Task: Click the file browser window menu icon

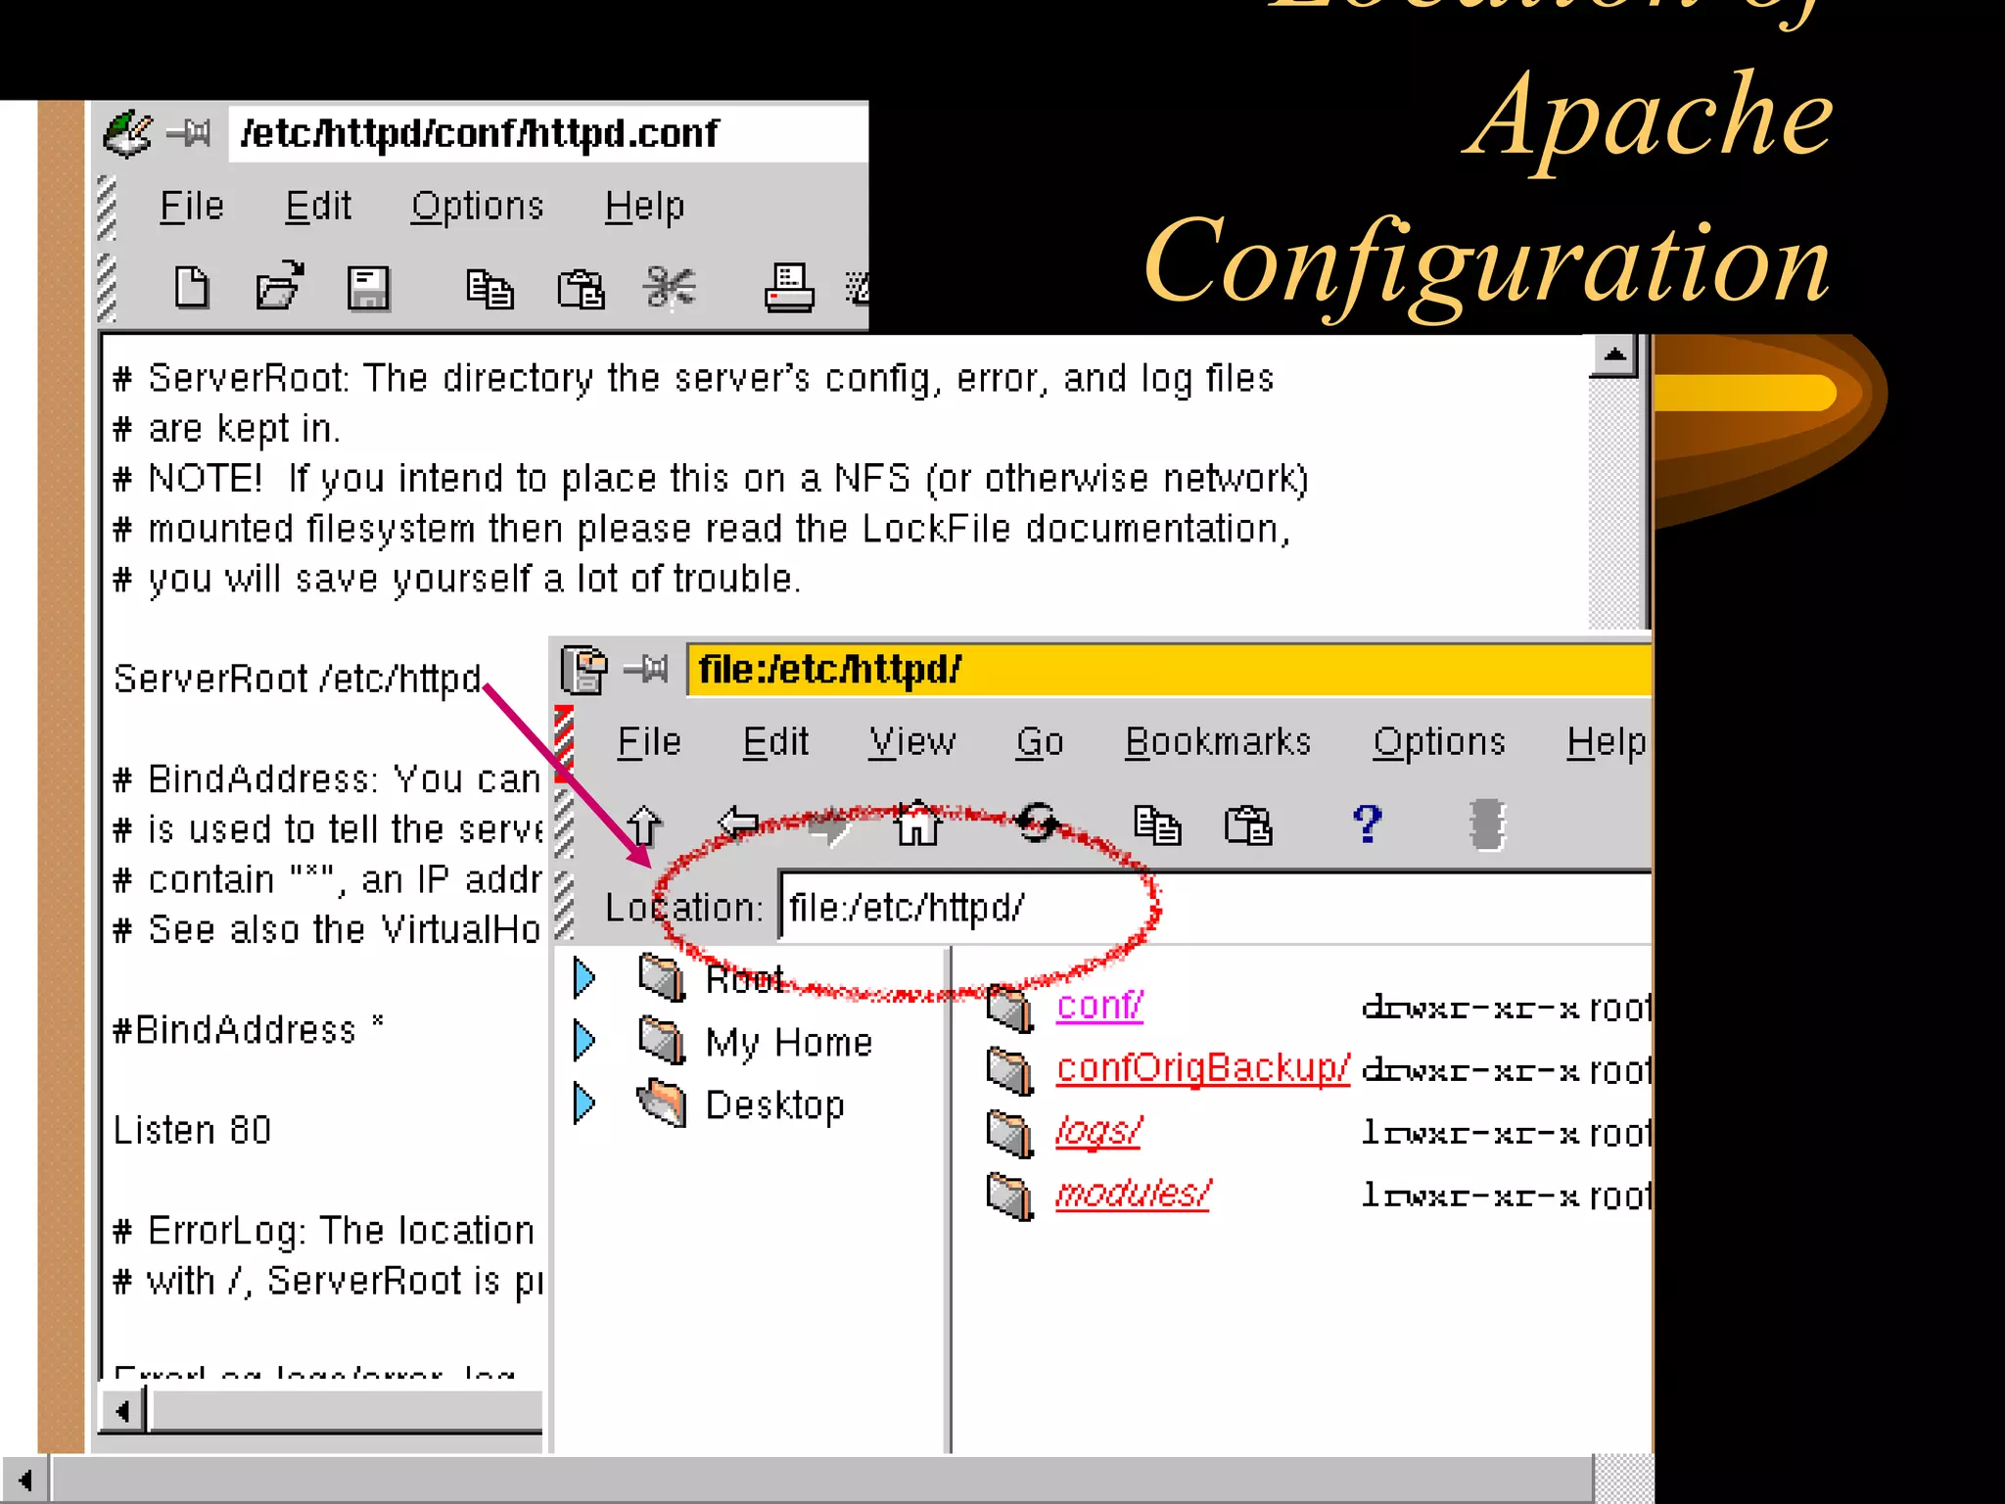Action: click(x=584, y=670)
